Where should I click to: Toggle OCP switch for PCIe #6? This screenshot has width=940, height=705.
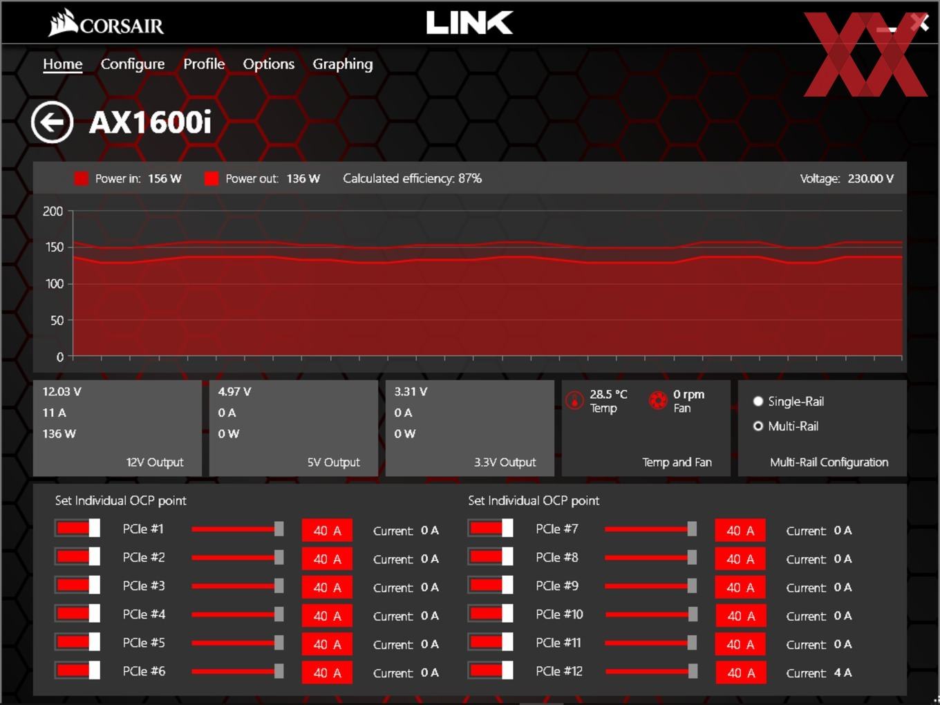[x=77, y=670]
